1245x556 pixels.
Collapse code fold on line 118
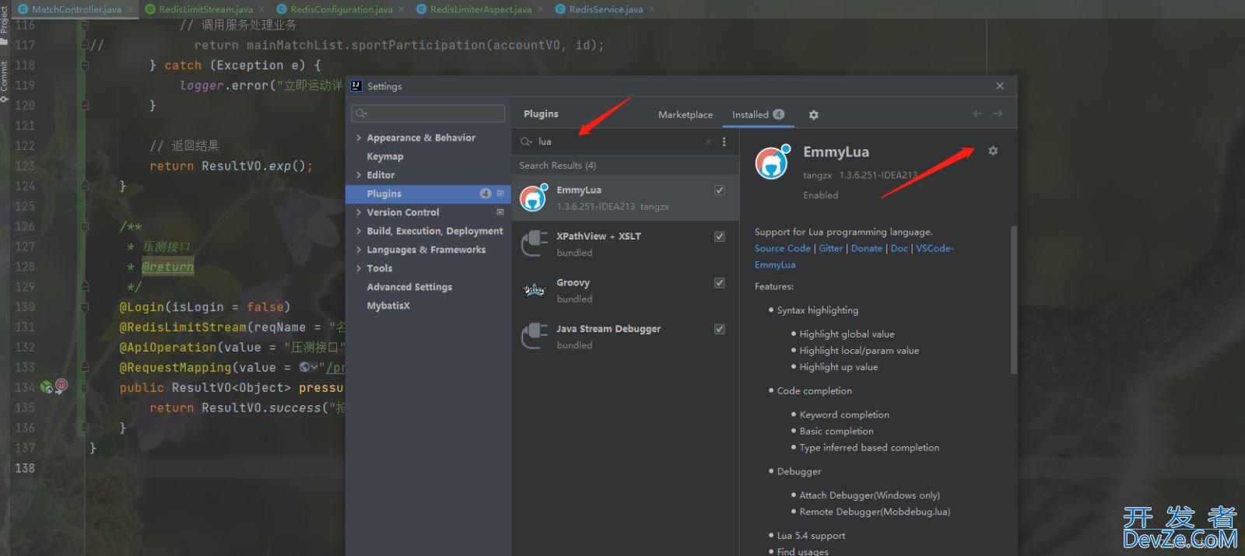click(85, 65)
